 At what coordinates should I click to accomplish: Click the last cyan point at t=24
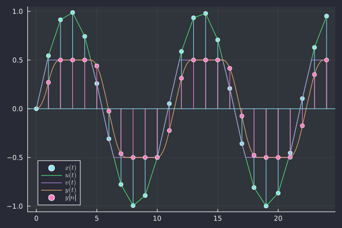(327, 16)
